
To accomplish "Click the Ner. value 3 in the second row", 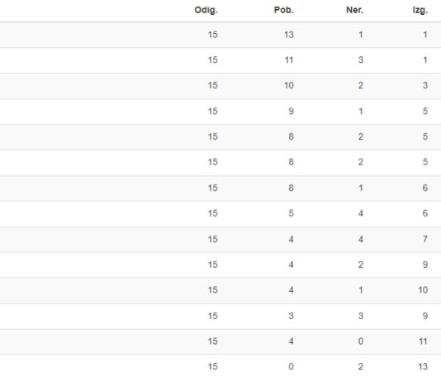I will click(361, 60).
